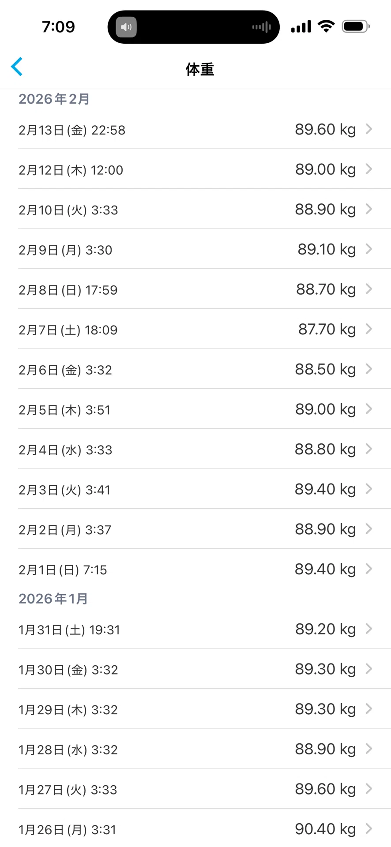Viewport: 391px width, 847px height.
Task: Tap the 7:09 clock in status bar
Action: tap(58, 27)
